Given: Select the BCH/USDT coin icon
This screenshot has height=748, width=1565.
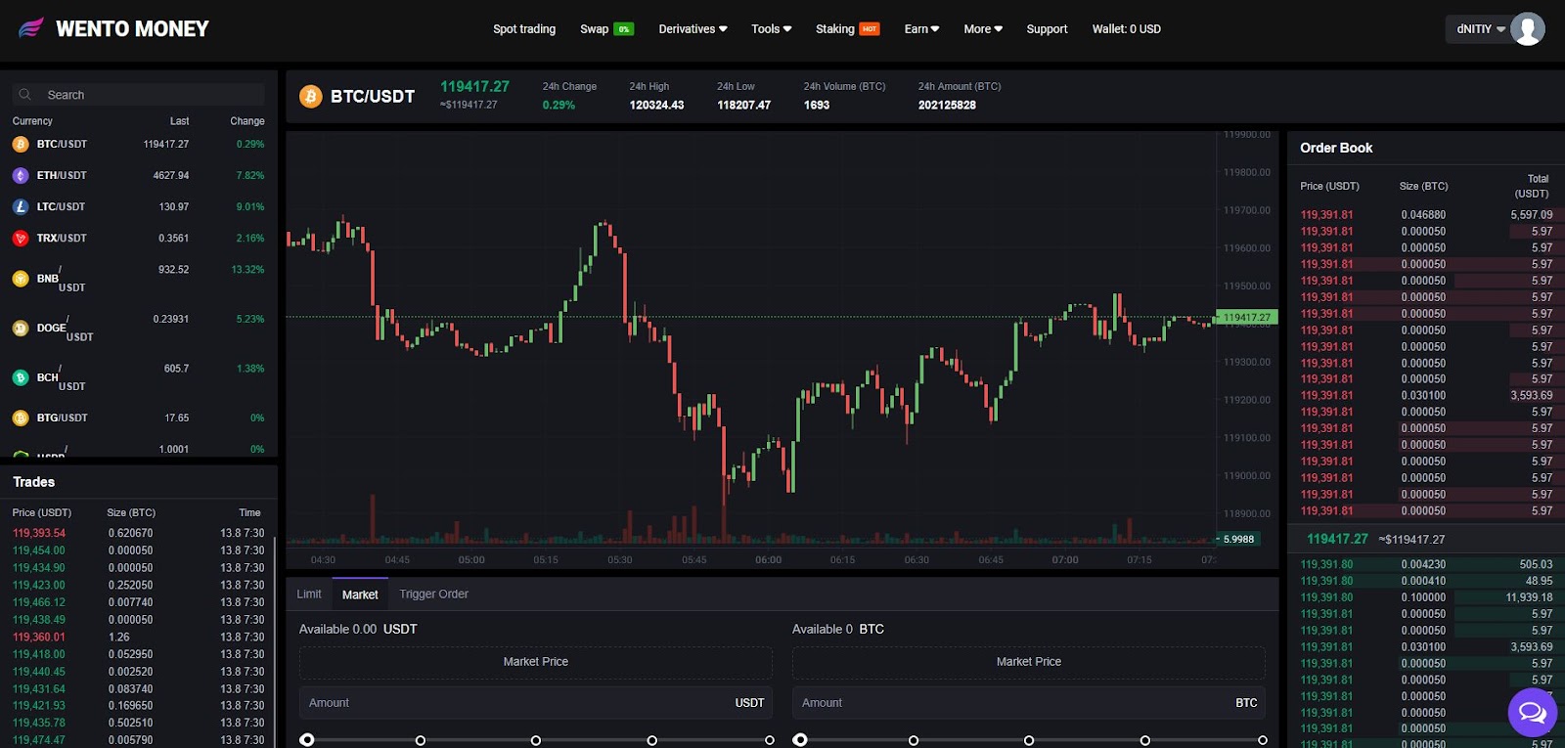Looking at the screenshot, I should click(21, 377).
